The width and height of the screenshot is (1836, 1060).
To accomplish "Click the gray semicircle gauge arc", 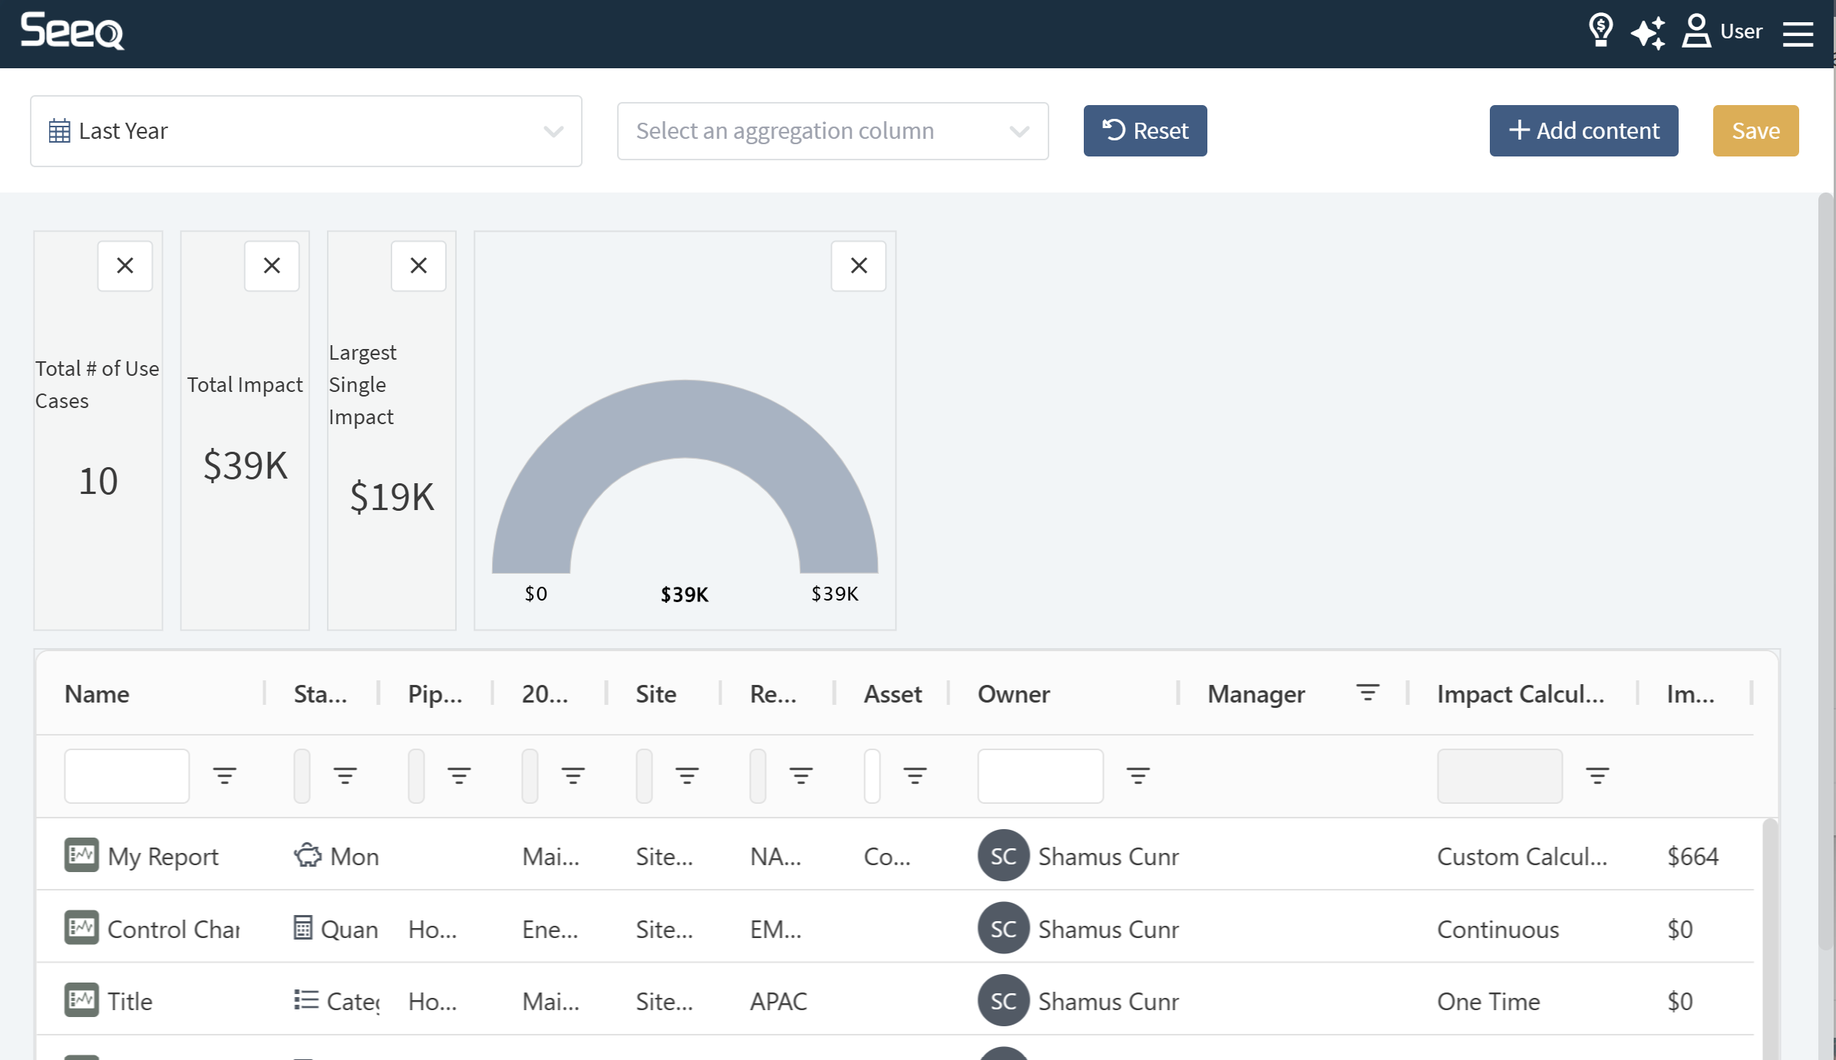I will tap(685, 418).
